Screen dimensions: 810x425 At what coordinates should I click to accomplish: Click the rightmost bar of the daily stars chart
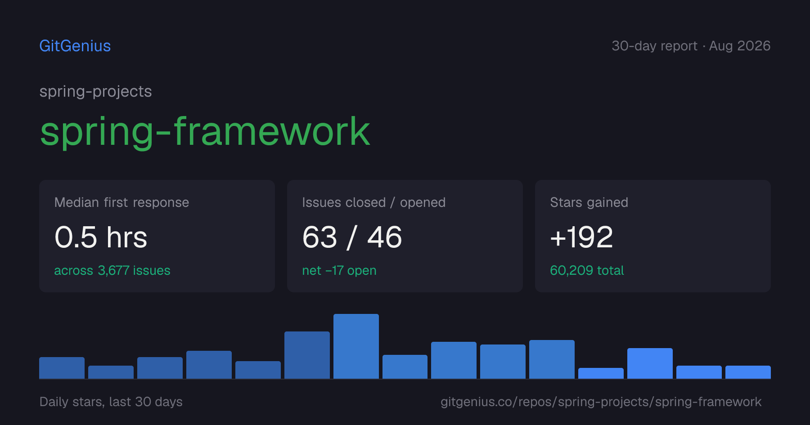pos(748,372)
